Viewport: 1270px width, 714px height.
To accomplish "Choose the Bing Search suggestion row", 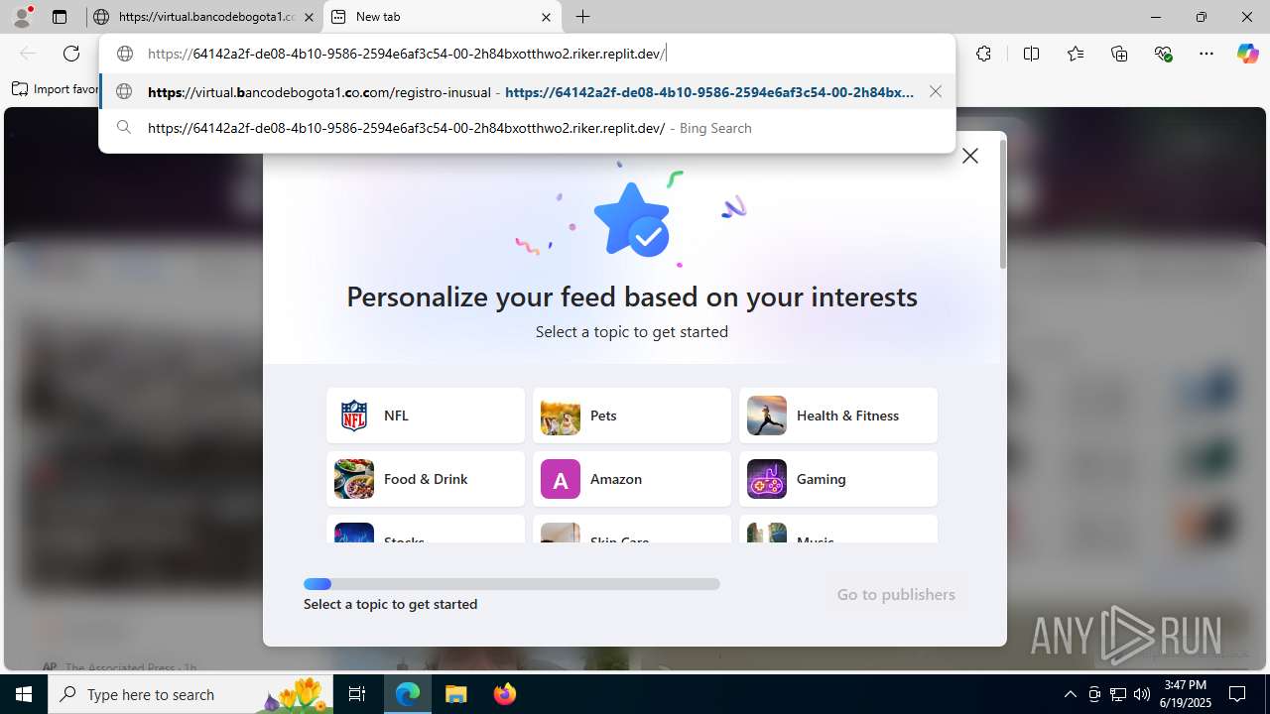I will (527, 128).
